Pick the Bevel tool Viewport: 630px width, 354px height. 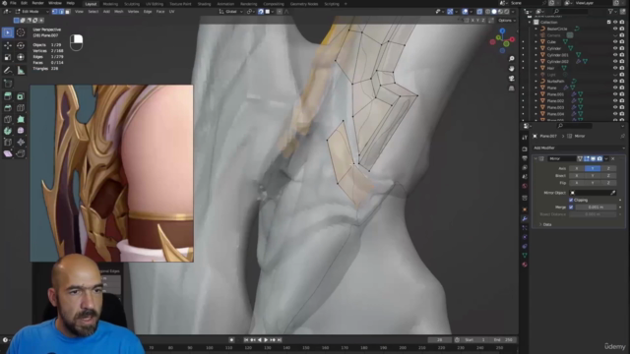[x=8, y=108]
